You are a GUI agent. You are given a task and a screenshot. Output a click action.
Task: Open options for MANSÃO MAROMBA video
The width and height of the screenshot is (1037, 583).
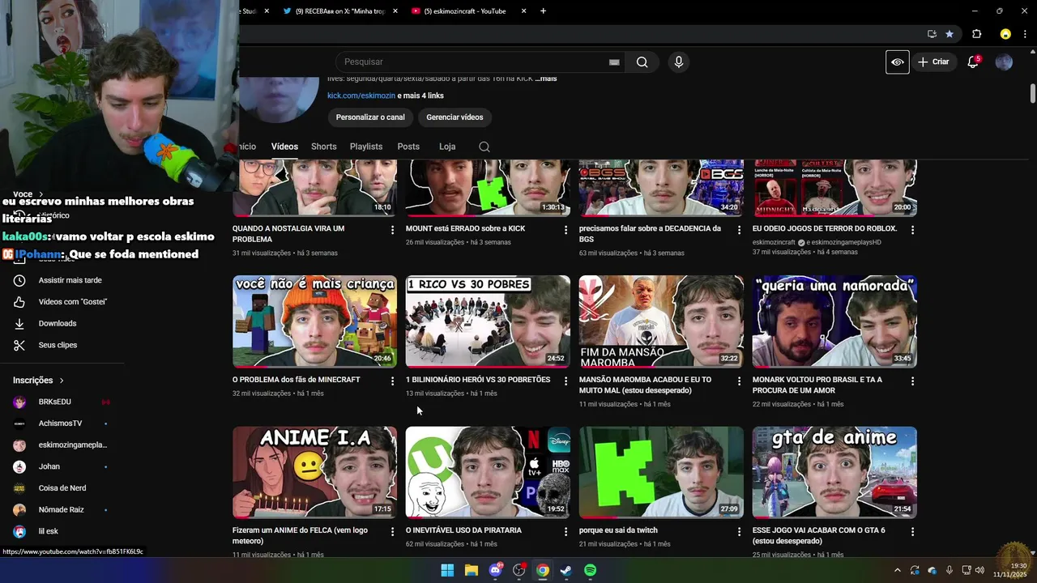click(739, 381)
